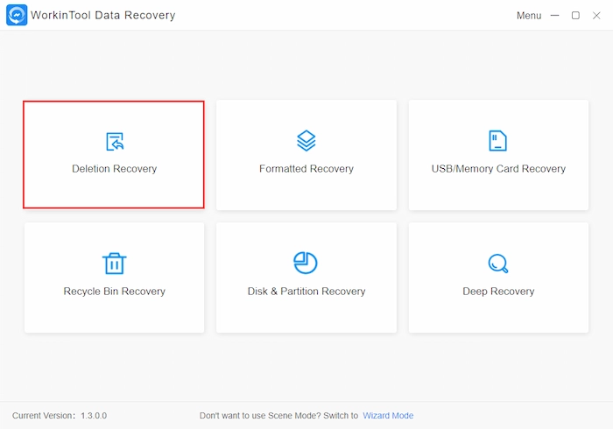Click the Formatted Recovery layers icon
The image size is (613, 429).
point(306,141)
